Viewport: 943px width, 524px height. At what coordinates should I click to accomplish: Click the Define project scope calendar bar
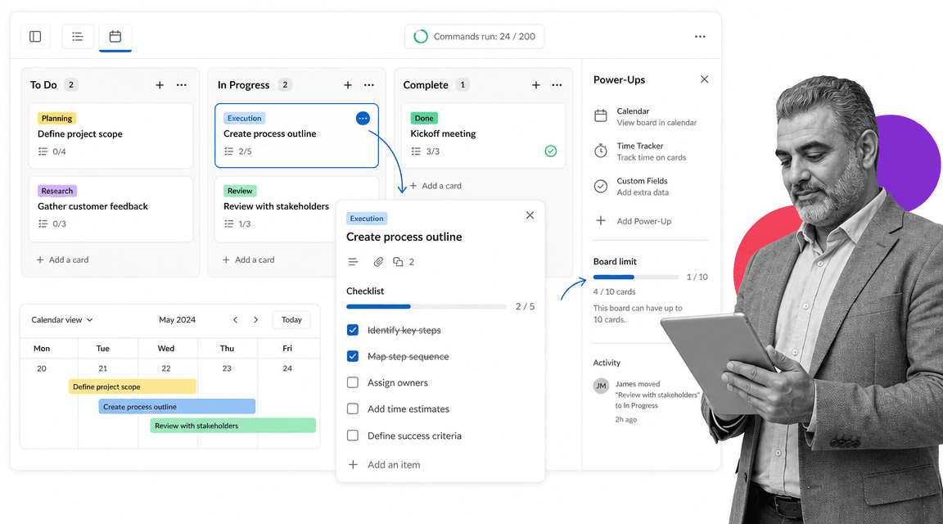pyautogui.click(x=133, y=386)
